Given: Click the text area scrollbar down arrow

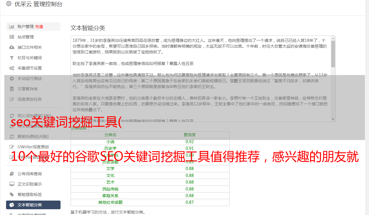Looking at the screenshot, I should click(333, 119).
